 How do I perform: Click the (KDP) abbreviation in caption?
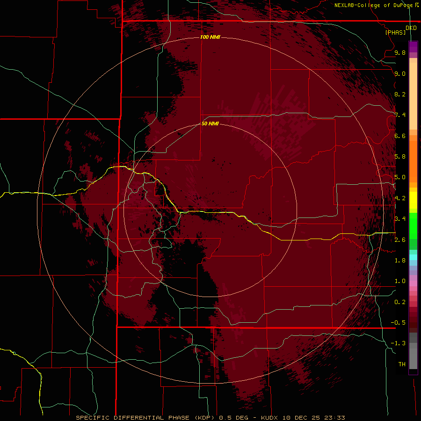point(204,418)
